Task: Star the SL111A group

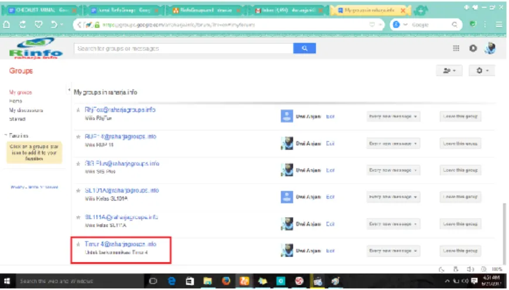Action: [x=78, y=217]
